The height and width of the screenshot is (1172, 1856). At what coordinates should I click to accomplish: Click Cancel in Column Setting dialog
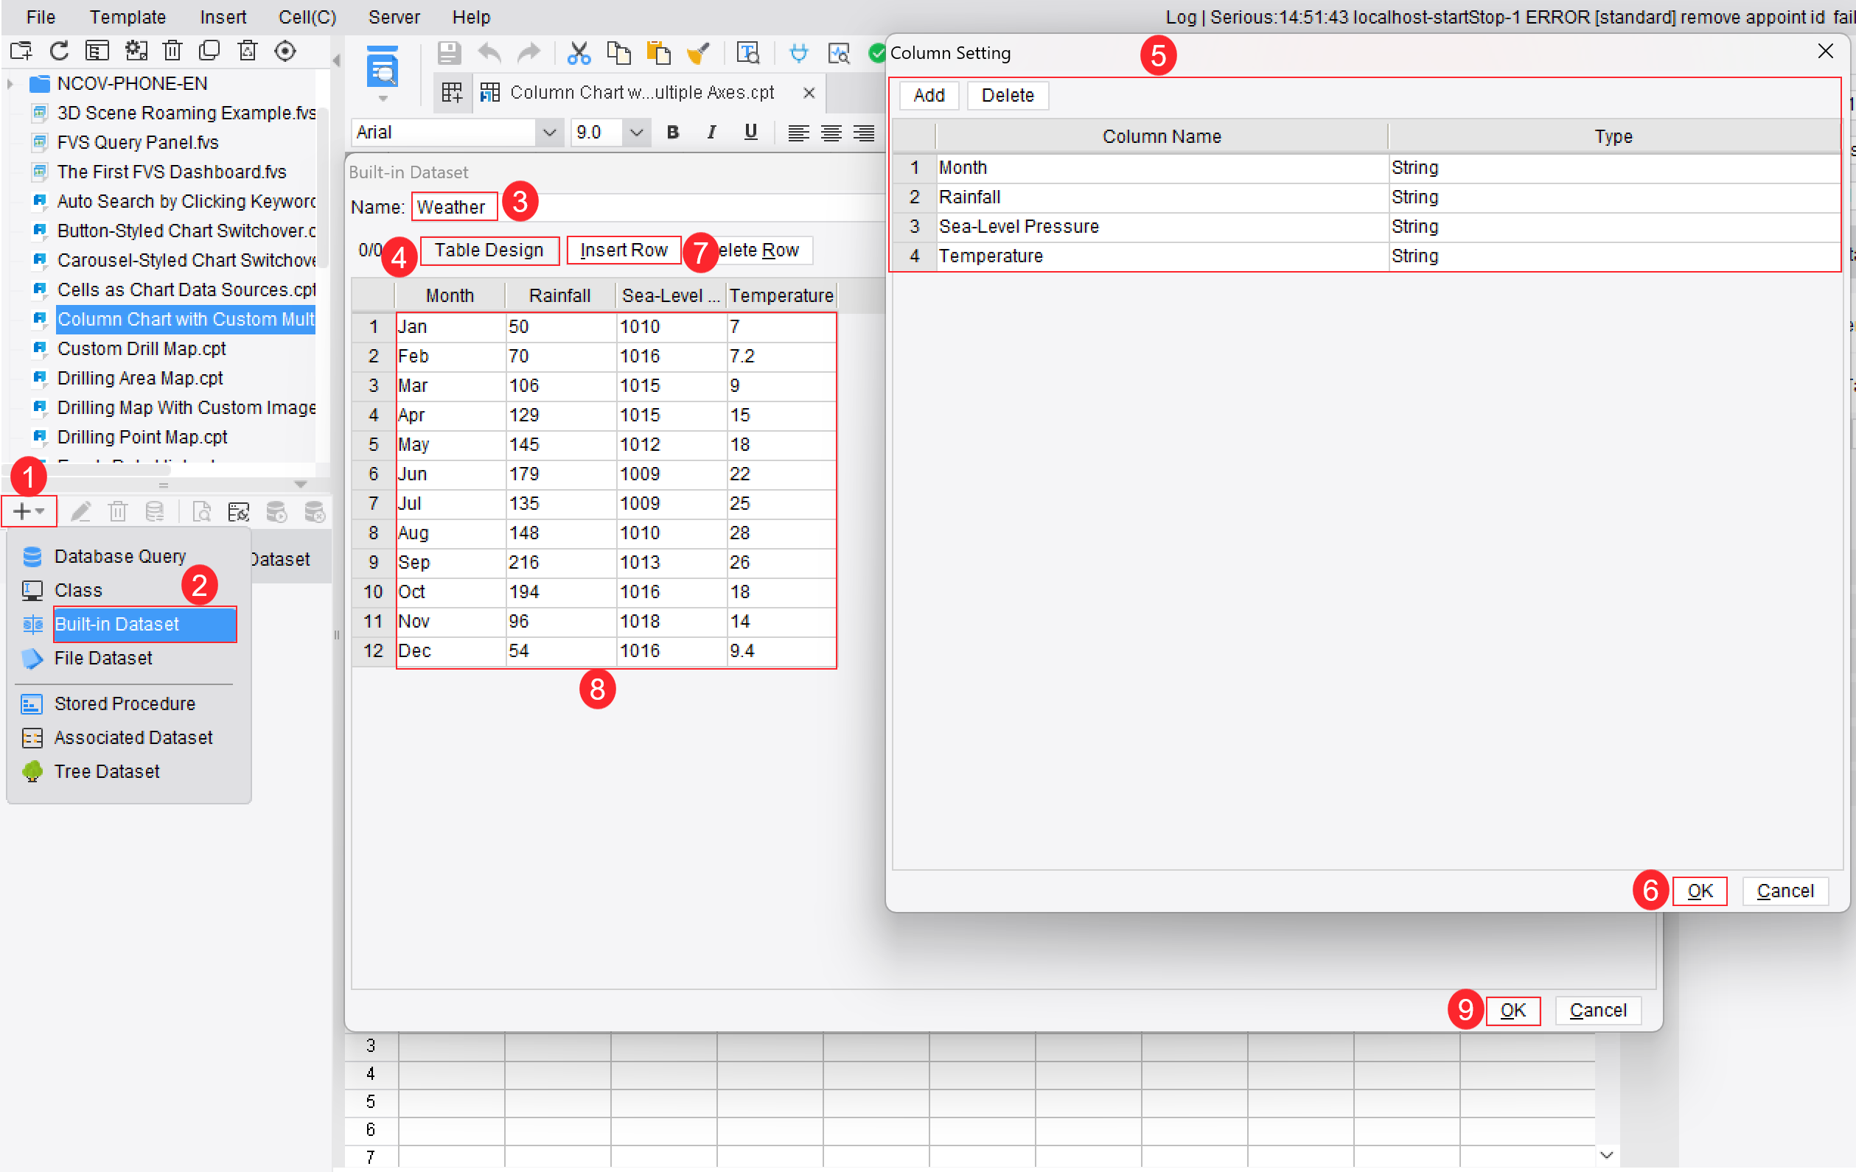pyautogui.click(x=1785, y=891)
